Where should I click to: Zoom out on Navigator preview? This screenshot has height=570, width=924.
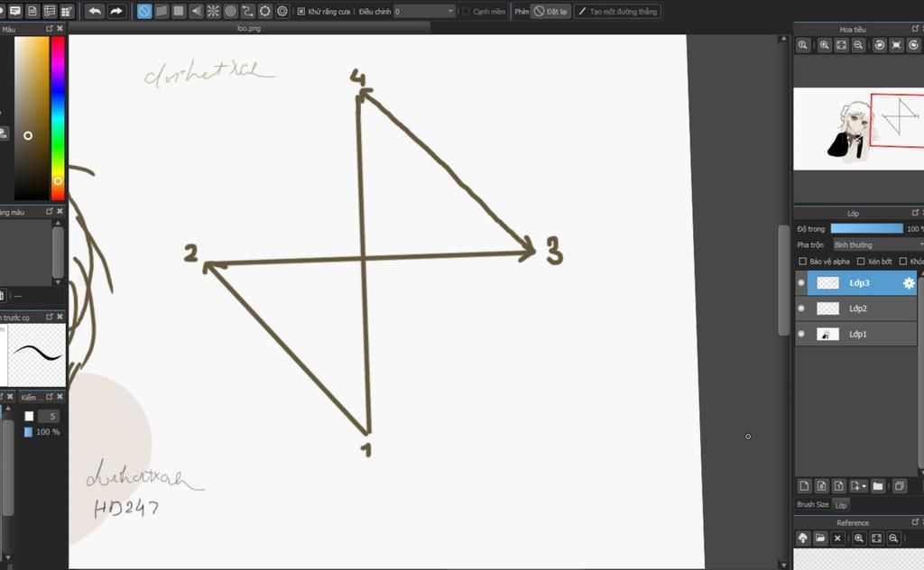point(859,45)
